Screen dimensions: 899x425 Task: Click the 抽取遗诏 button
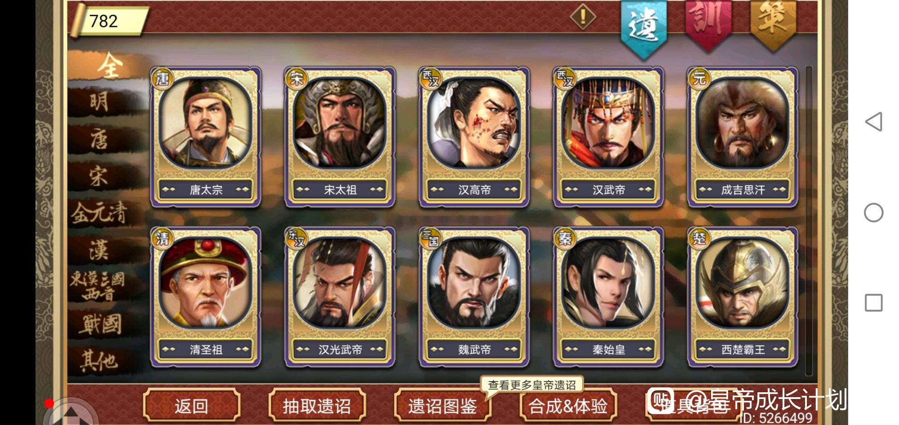click(x=317, y=406)
